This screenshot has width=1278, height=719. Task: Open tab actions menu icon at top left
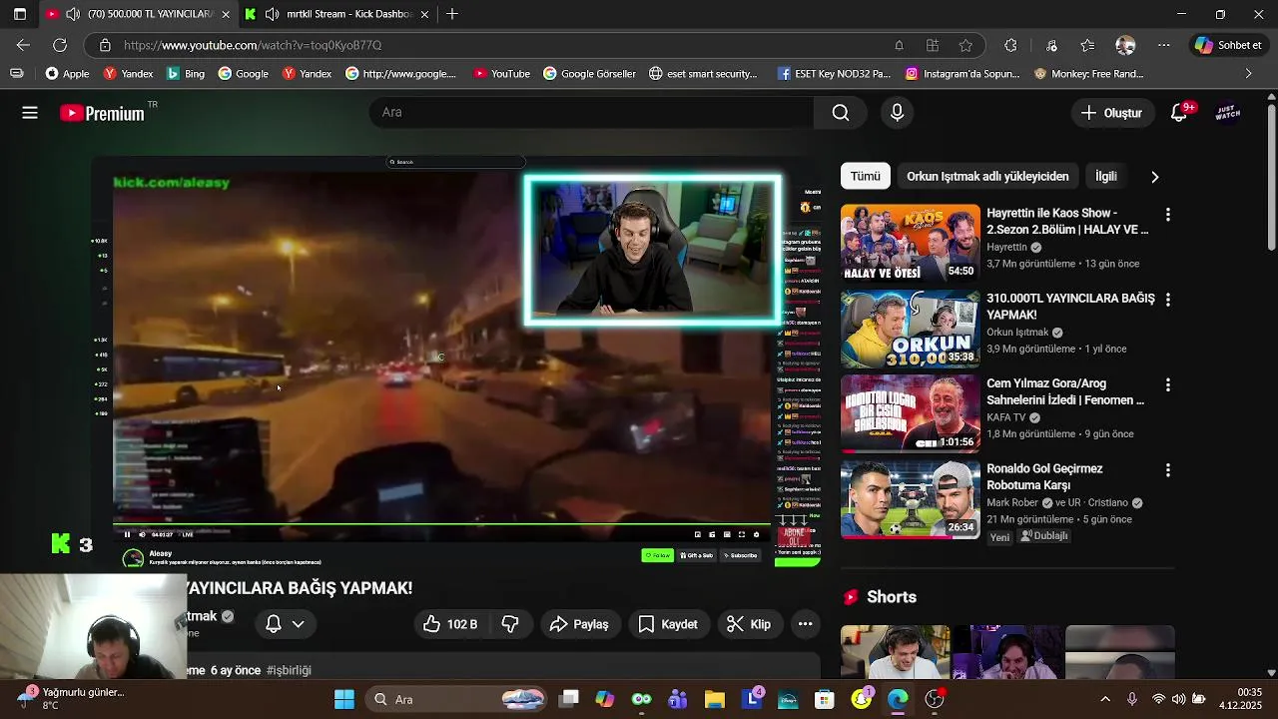click(19, 14)
